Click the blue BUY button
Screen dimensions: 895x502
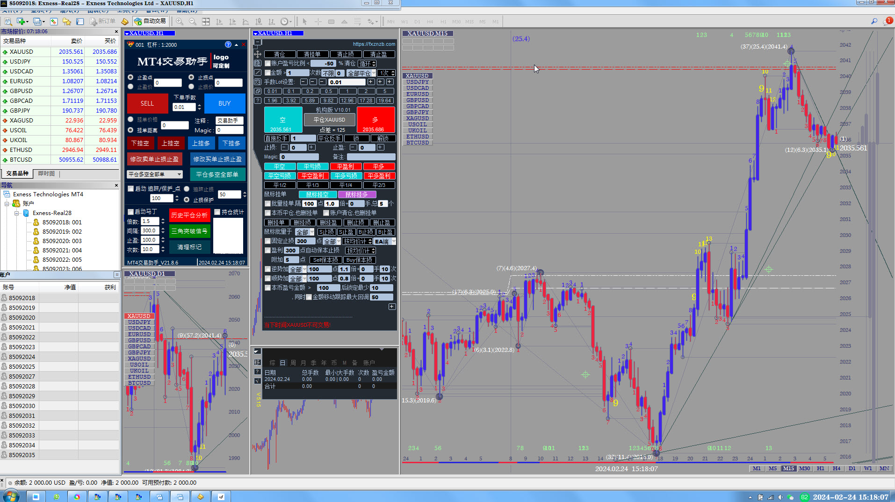click(x=224, y=103)
